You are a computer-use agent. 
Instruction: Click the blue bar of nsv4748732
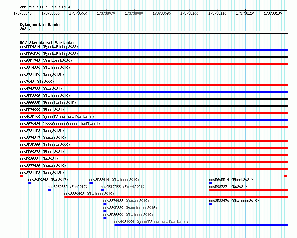point(154,92)
